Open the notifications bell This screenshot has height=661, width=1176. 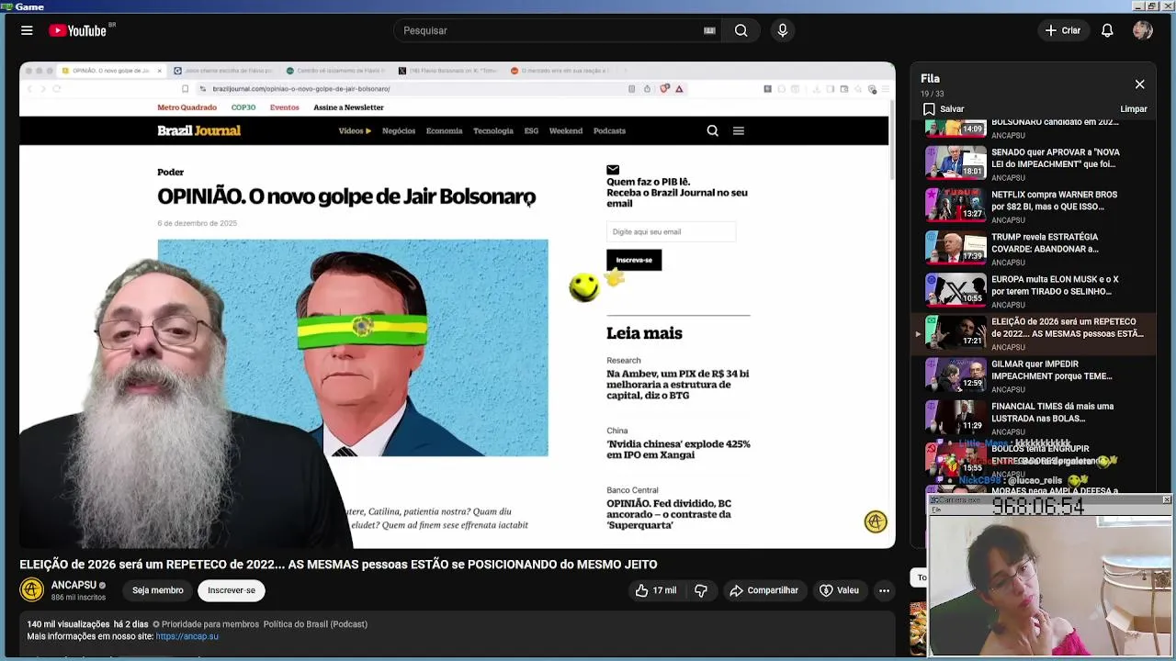[x=1107, y=30]
